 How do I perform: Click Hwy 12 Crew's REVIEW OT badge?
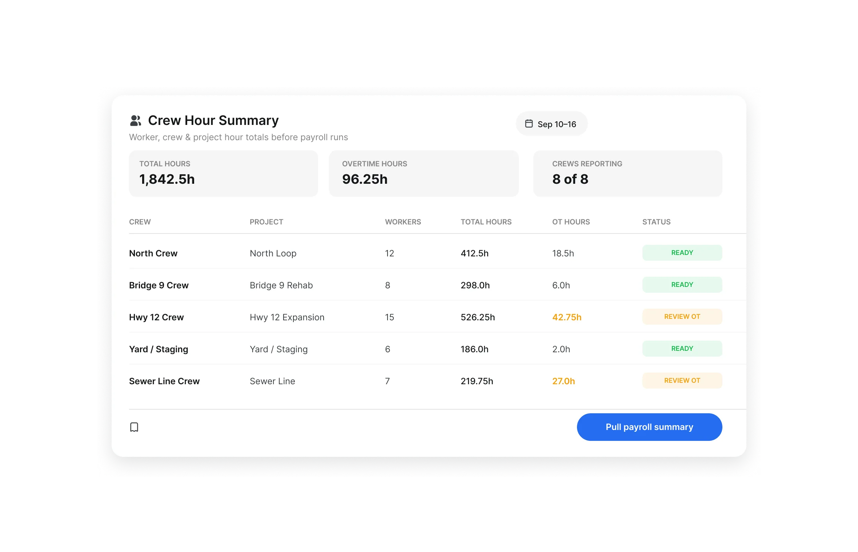tap(682, 317)
